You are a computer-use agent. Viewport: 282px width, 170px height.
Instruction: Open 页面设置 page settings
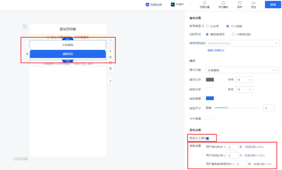(x=205, y=5)
